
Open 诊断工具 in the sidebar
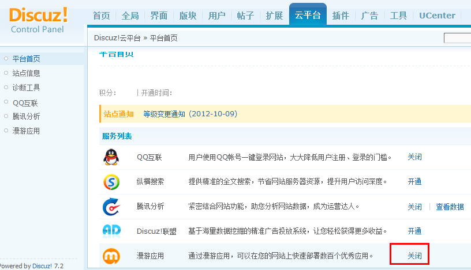[x=26, y=88]
